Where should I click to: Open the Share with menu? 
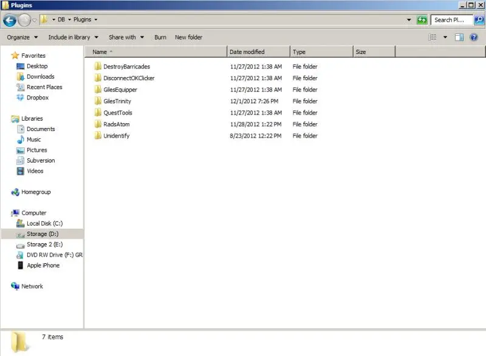tap(126, 37)
